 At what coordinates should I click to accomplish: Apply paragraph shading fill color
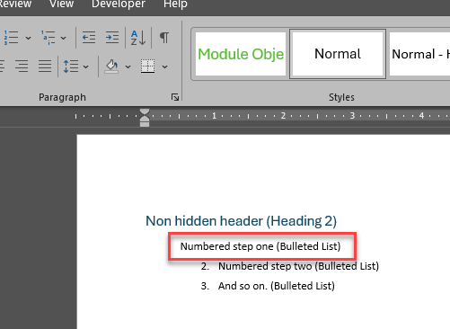[111, 67]
